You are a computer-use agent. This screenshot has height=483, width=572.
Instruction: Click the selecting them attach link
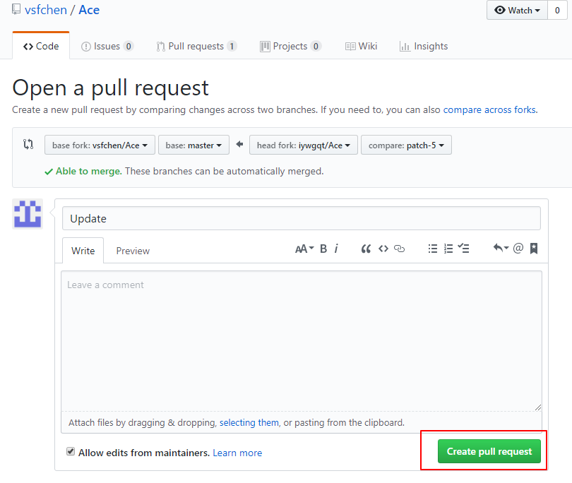tap(249, 422)
